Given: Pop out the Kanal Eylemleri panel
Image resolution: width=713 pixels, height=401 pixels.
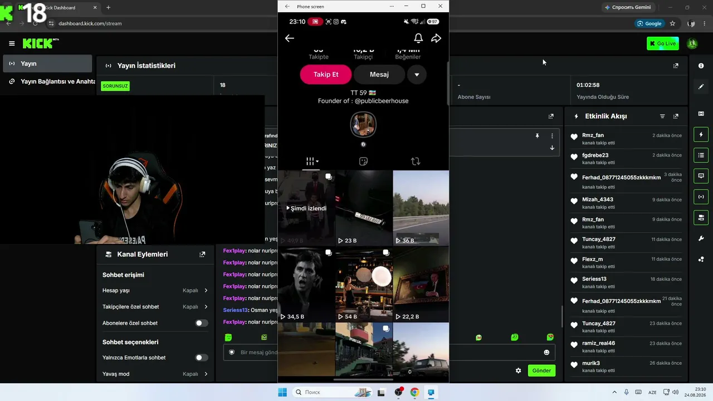Looking at the screenshot, I should tap(202, 255).
